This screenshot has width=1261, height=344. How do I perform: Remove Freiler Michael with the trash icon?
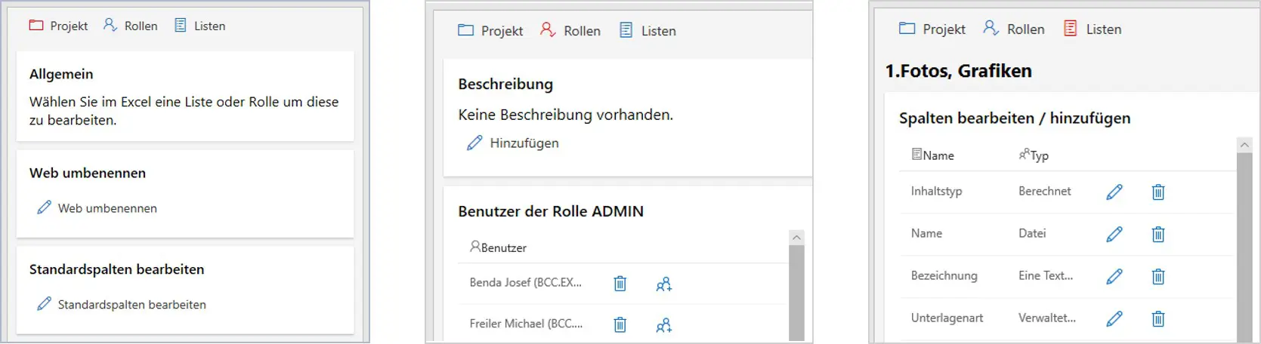[620, 324]
